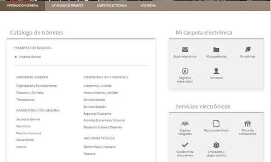Open Secretaría General link
Viewport: 271px width, 162px height.
[28, 119]
